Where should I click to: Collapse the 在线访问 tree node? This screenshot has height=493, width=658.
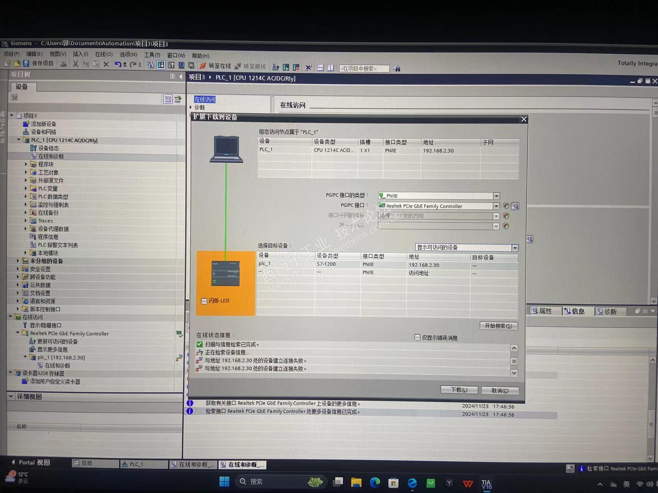pos(10,317)
